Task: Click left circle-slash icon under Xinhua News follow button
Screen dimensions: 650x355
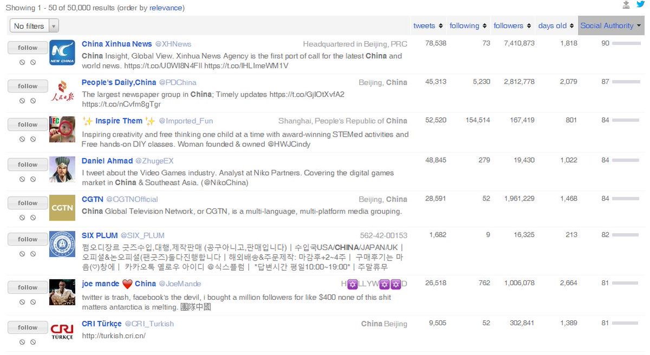Action: [x=22, y=62]
